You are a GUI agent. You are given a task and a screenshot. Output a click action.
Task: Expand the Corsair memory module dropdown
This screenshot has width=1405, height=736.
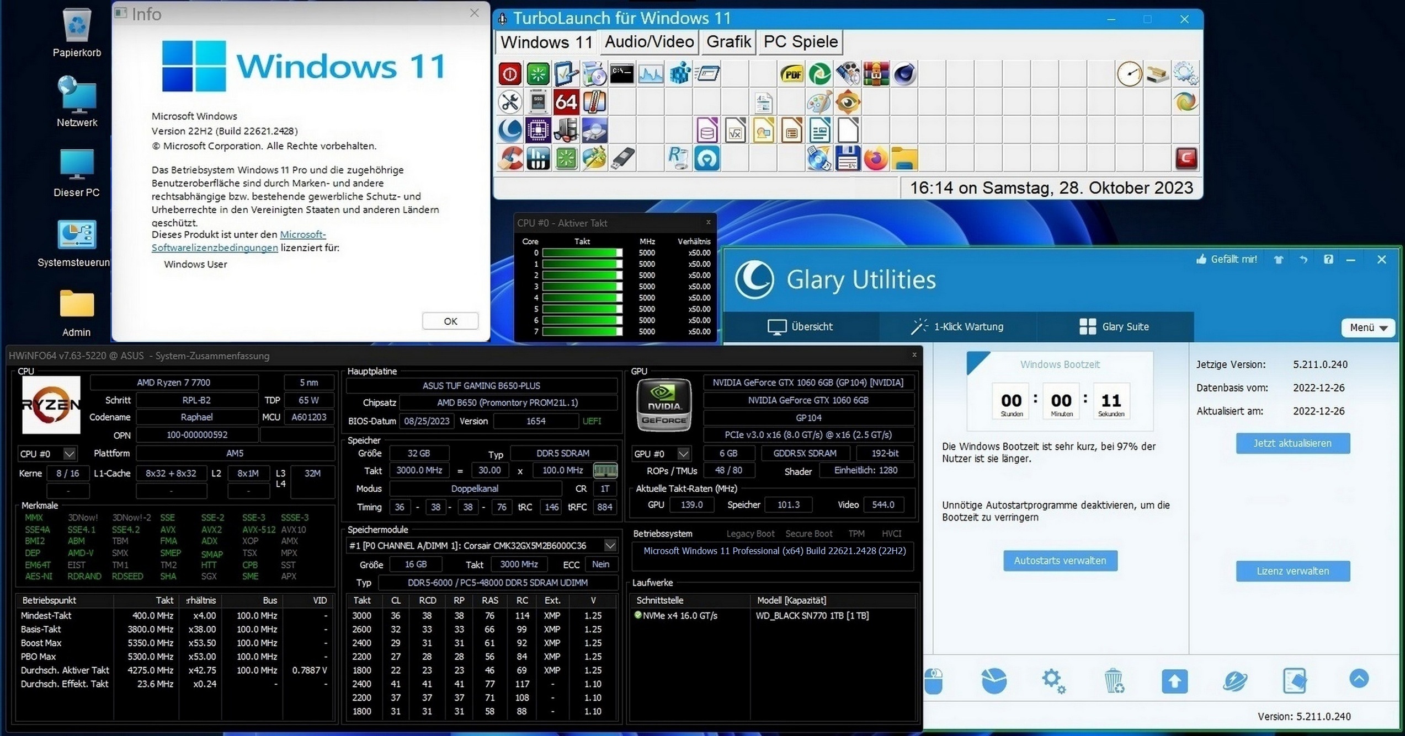pyautogui.click(x=610, y=546)
